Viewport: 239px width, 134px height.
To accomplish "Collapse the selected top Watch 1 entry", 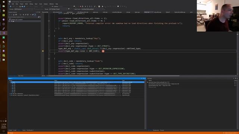I will point(10,82).
